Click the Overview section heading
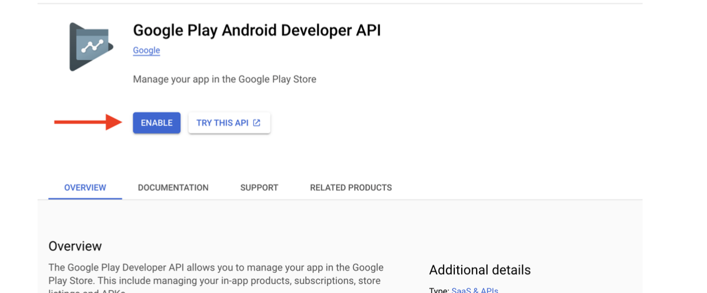 click(x=75, y=246)
